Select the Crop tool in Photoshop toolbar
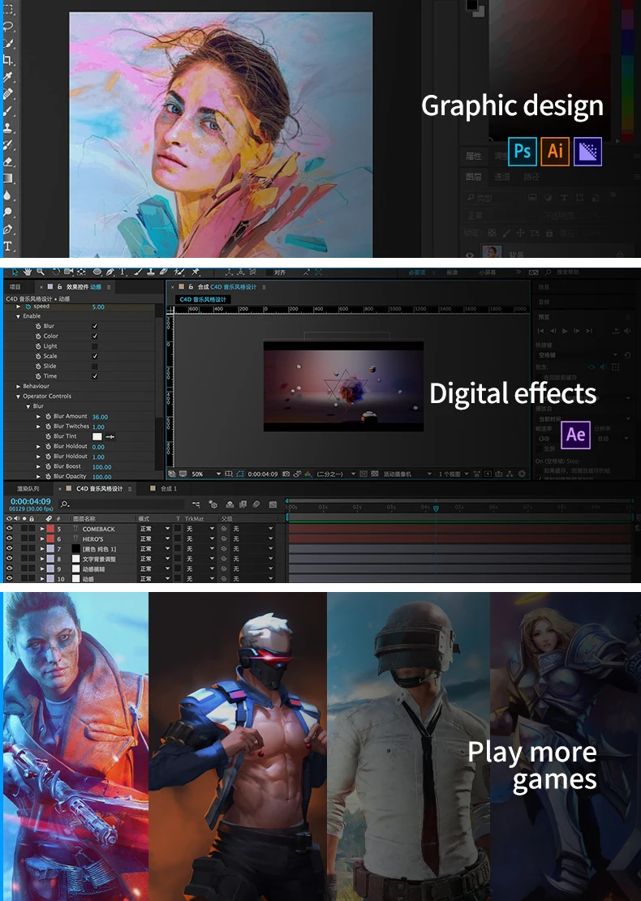 8,60
